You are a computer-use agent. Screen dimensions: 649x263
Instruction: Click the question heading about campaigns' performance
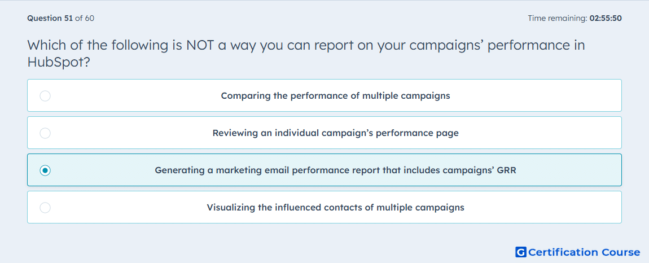(306, 54)
